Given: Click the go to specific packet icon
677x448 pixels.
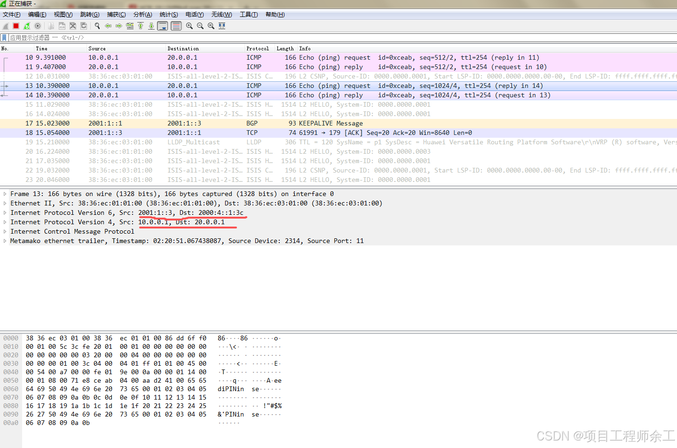Looking at the screenshot, I should coord(130,26).
